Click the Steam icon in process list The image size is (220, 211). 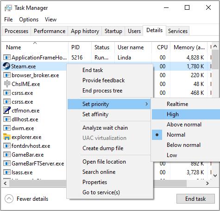6,66
